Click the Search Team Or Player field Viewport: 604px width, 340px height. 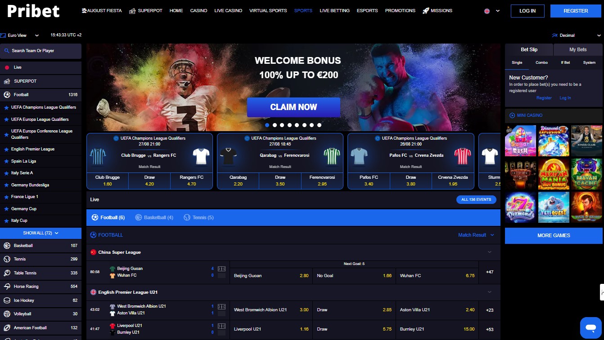tap(41, 51)
